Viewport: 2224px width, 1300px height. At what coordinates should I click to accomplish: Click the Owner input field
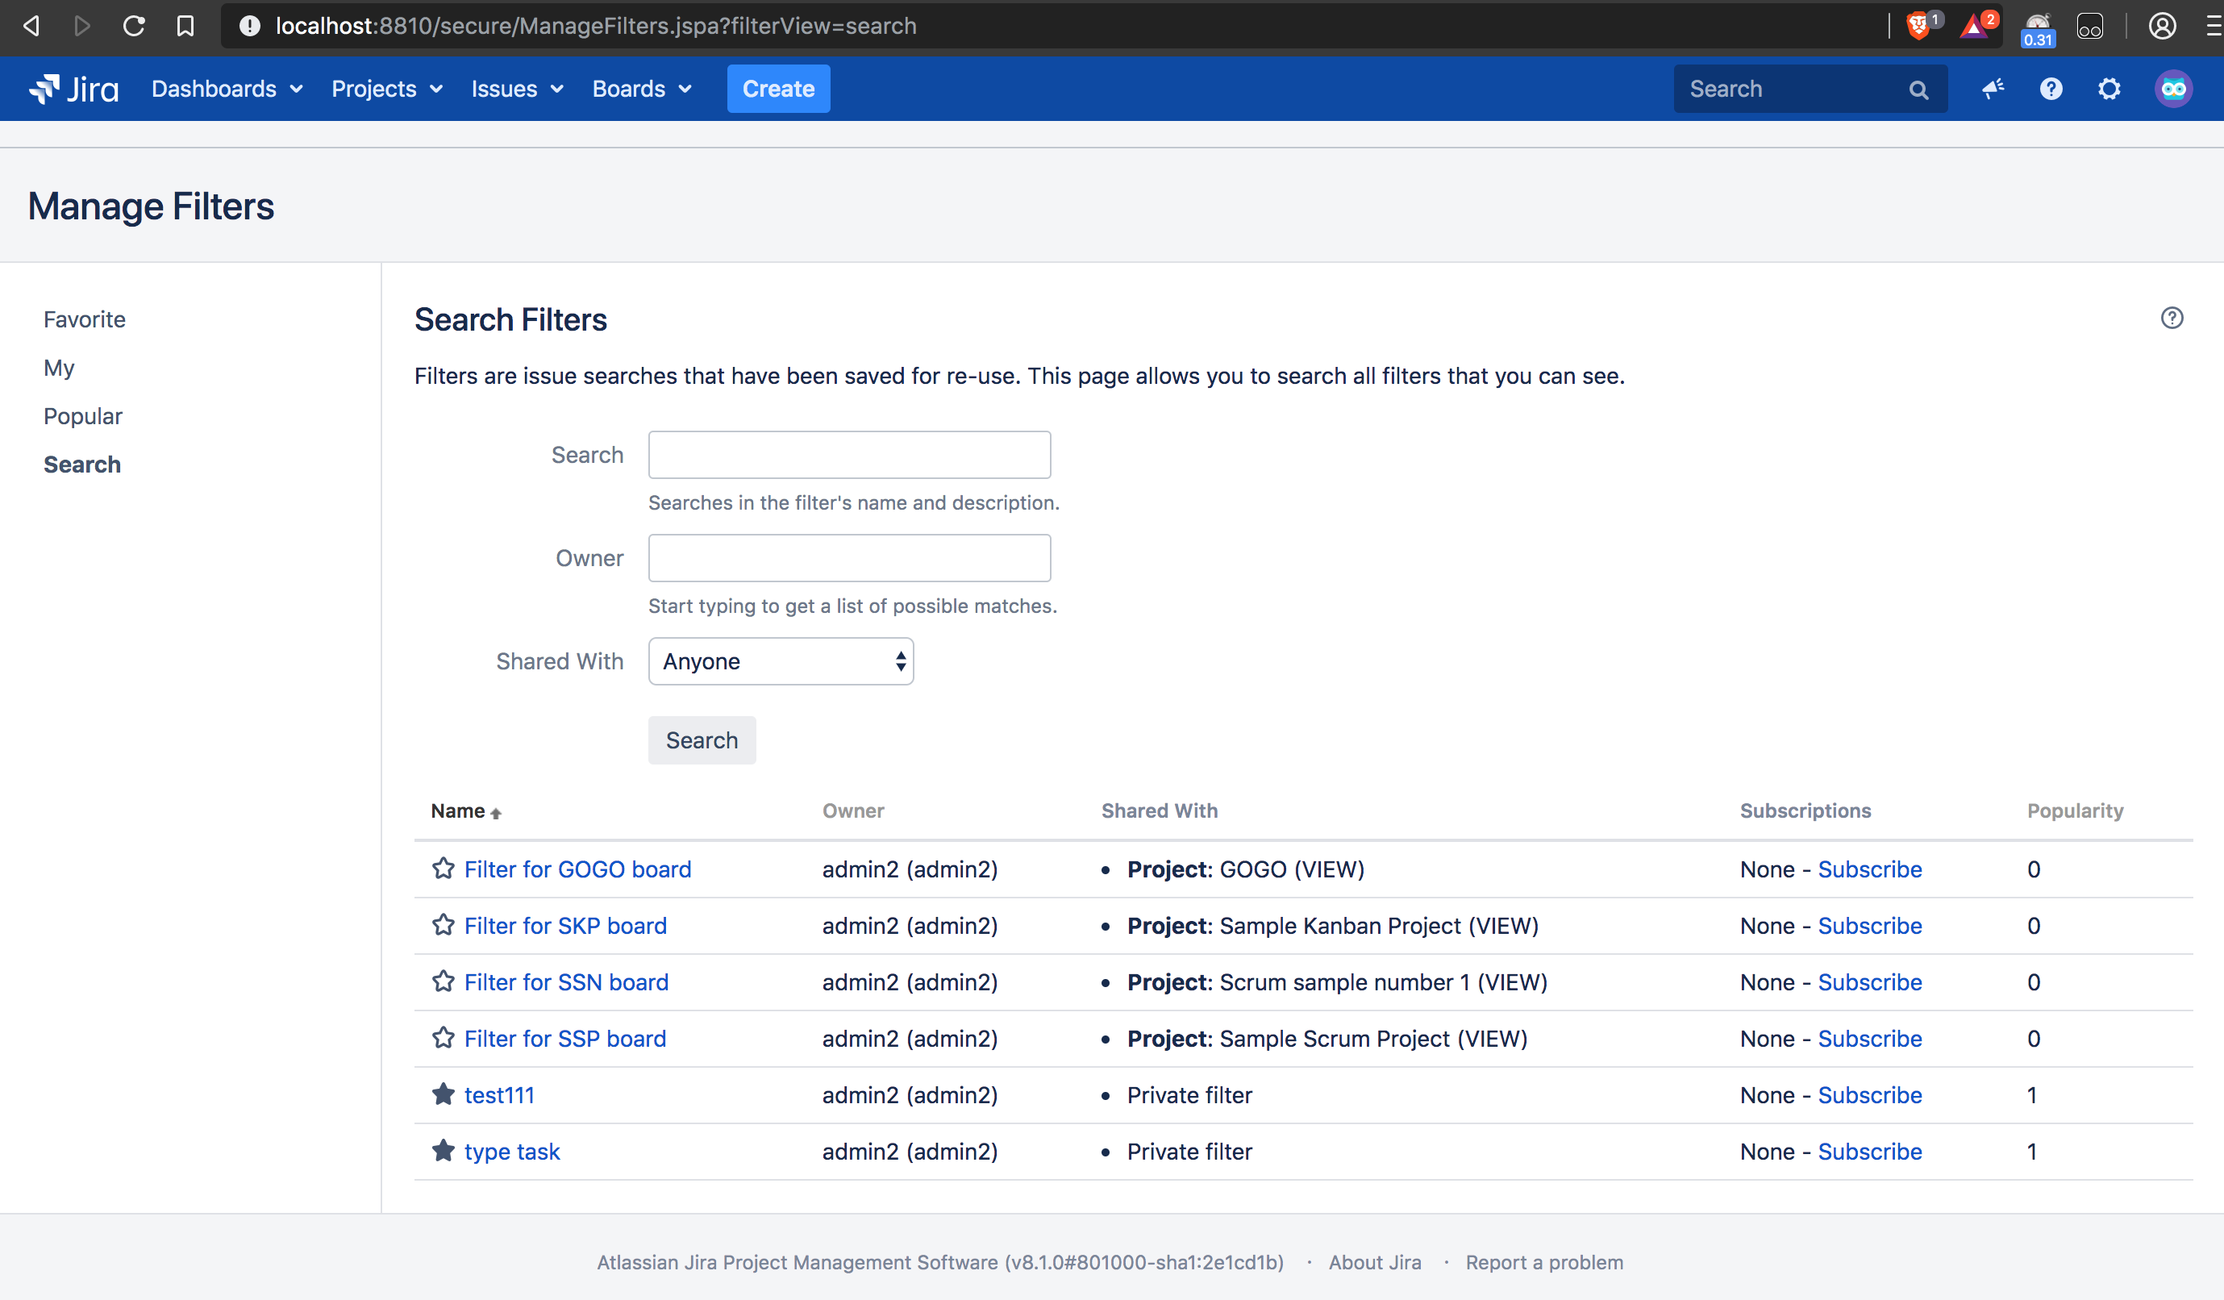849,558
